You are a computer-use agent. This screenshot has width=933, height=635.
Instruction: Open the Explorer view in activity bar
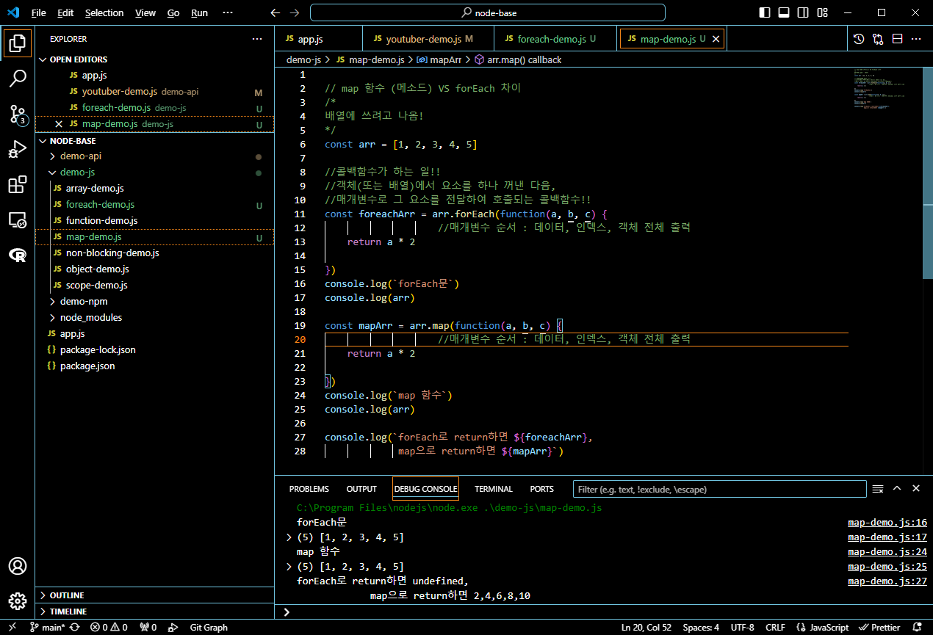click(17, 43)
